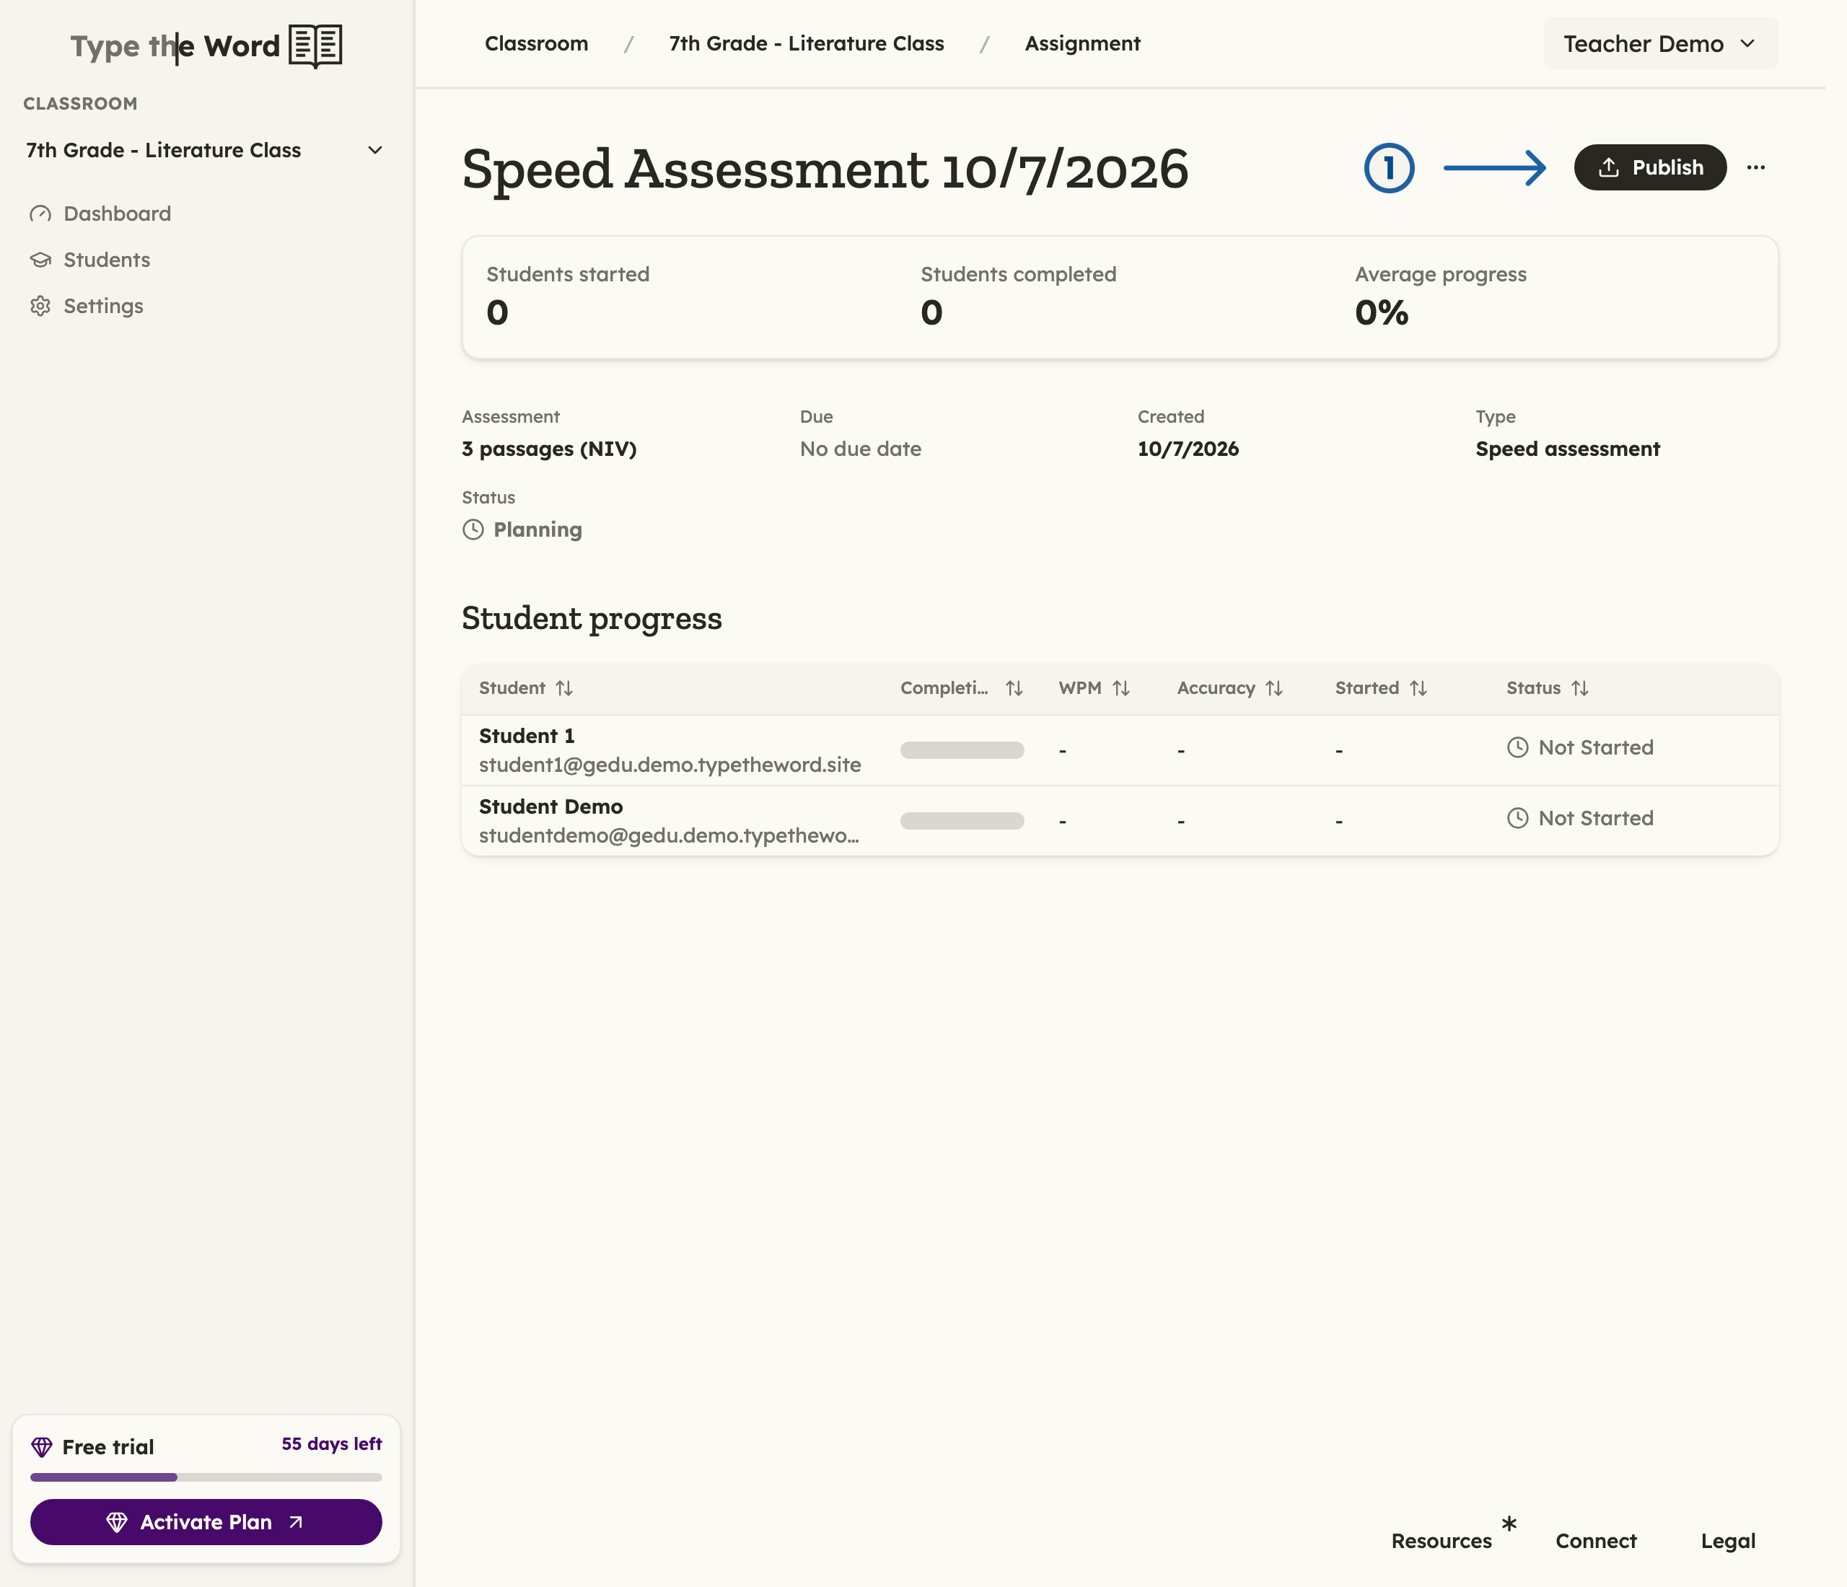Viewport: 1847px width, 1587px height.
Task: Sort by WPM column arrows
Action: pos(1121,689)
